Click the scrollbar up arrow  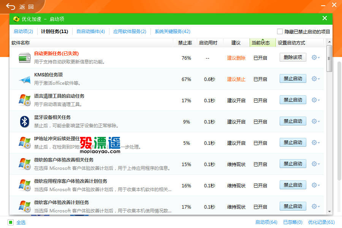pos(329,41)
